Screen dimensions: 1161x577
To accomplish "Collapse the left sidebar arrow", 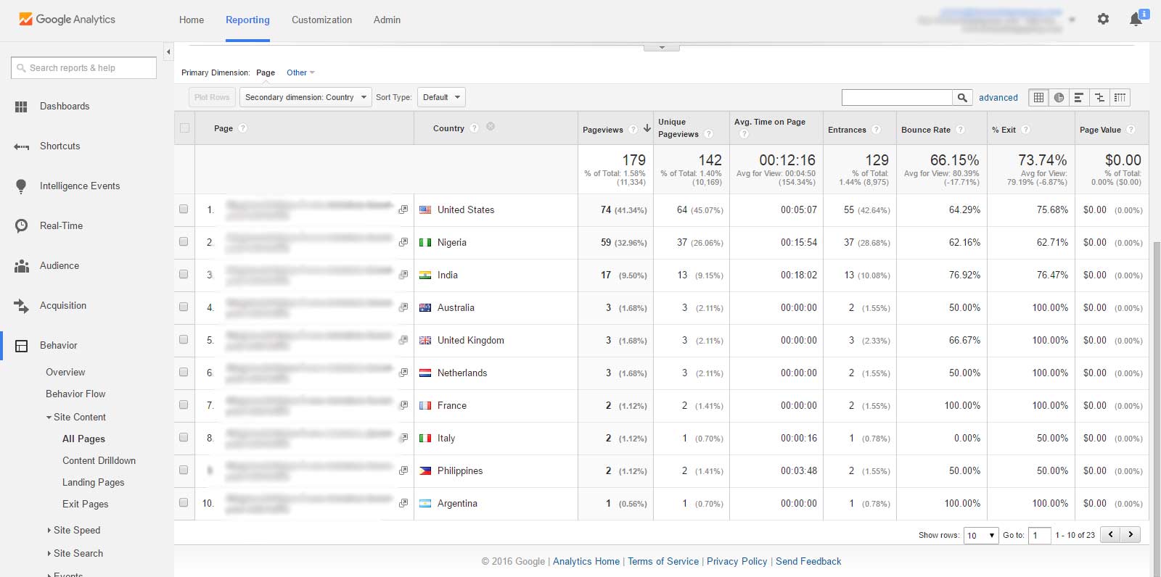I will [x=168, y=52].
